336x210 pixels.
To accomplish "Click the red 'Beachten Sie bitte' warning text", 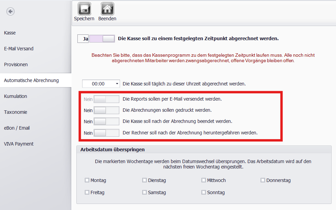I will (x=203, y=58).
